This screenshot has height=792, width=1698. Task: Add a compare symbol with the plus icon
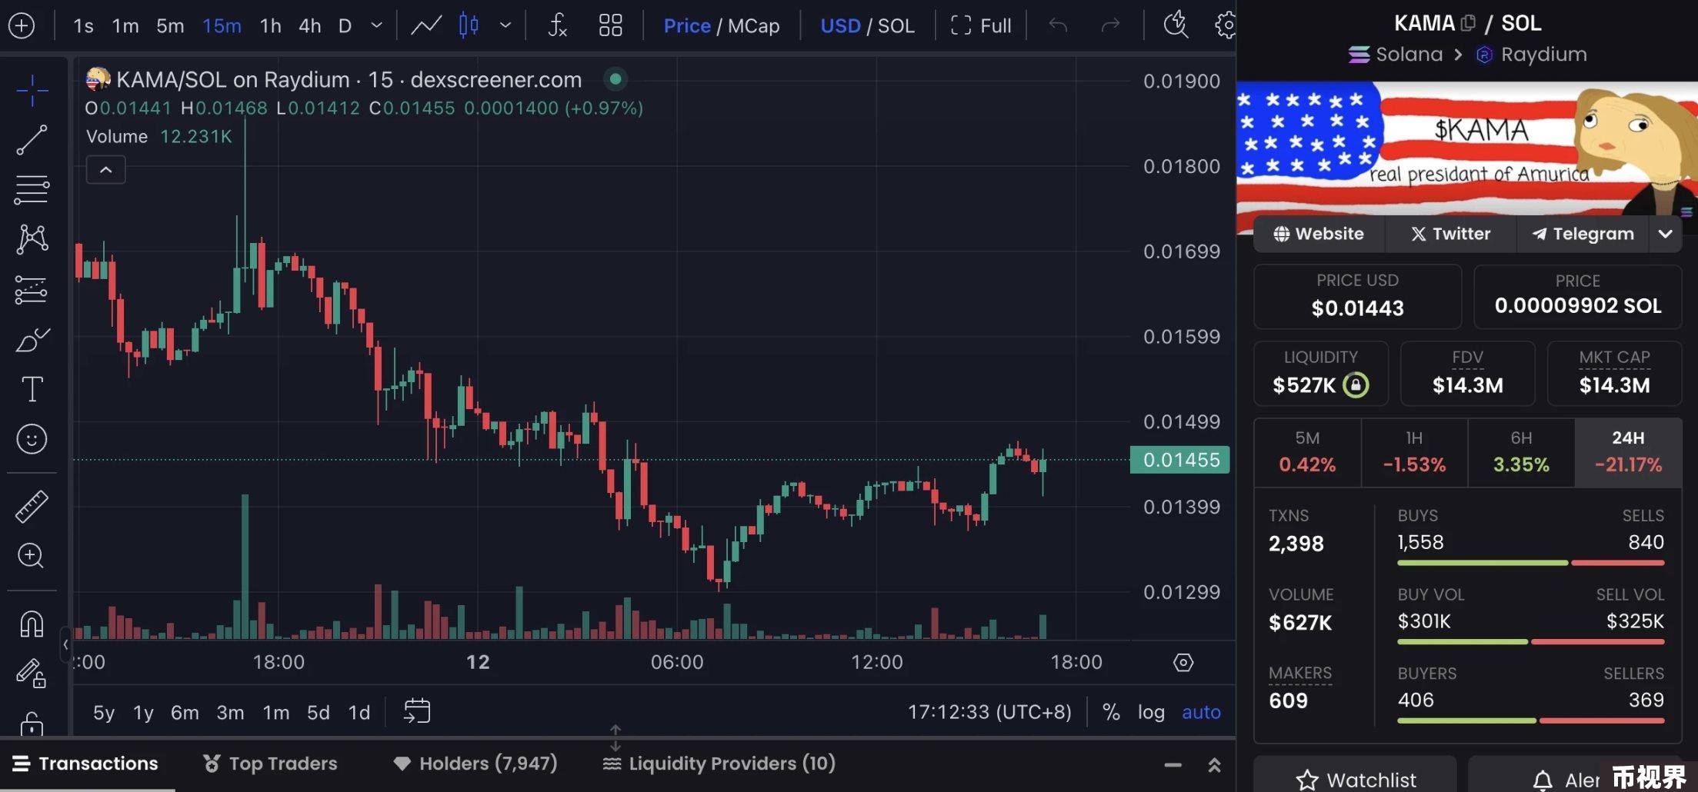point(22,25)
